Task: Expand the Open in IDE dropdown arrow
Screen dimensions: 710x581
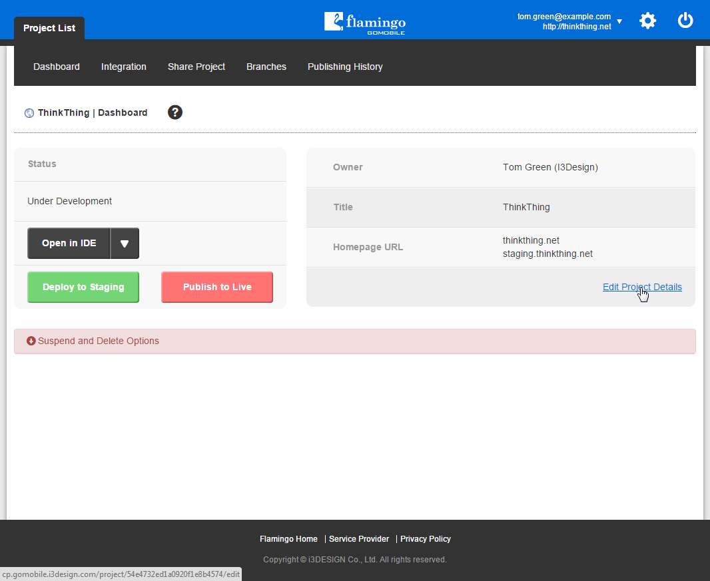Action: click(125, 244)
